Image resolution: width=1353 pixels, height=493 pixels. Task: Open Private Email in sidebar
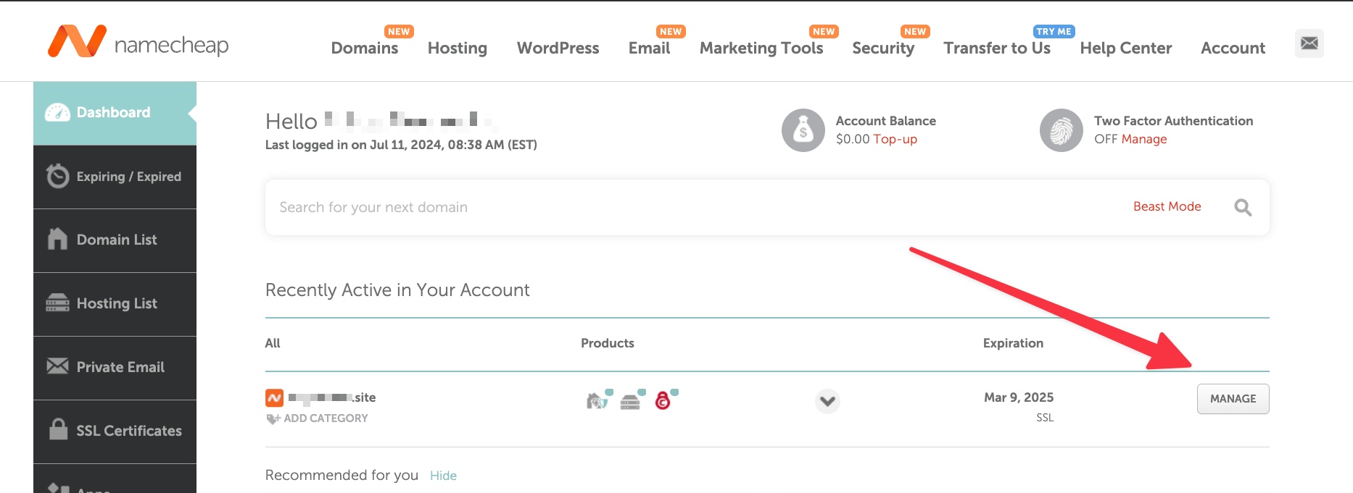click(115, 368)
